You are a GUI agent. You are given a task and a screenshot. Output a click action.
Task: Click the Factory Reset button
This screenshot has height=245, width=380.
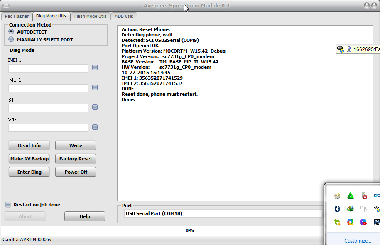point(76,159)
